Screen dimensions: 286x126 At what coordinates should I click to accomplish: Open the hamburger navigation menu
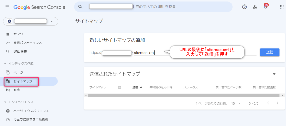click(x=7, y=7)
